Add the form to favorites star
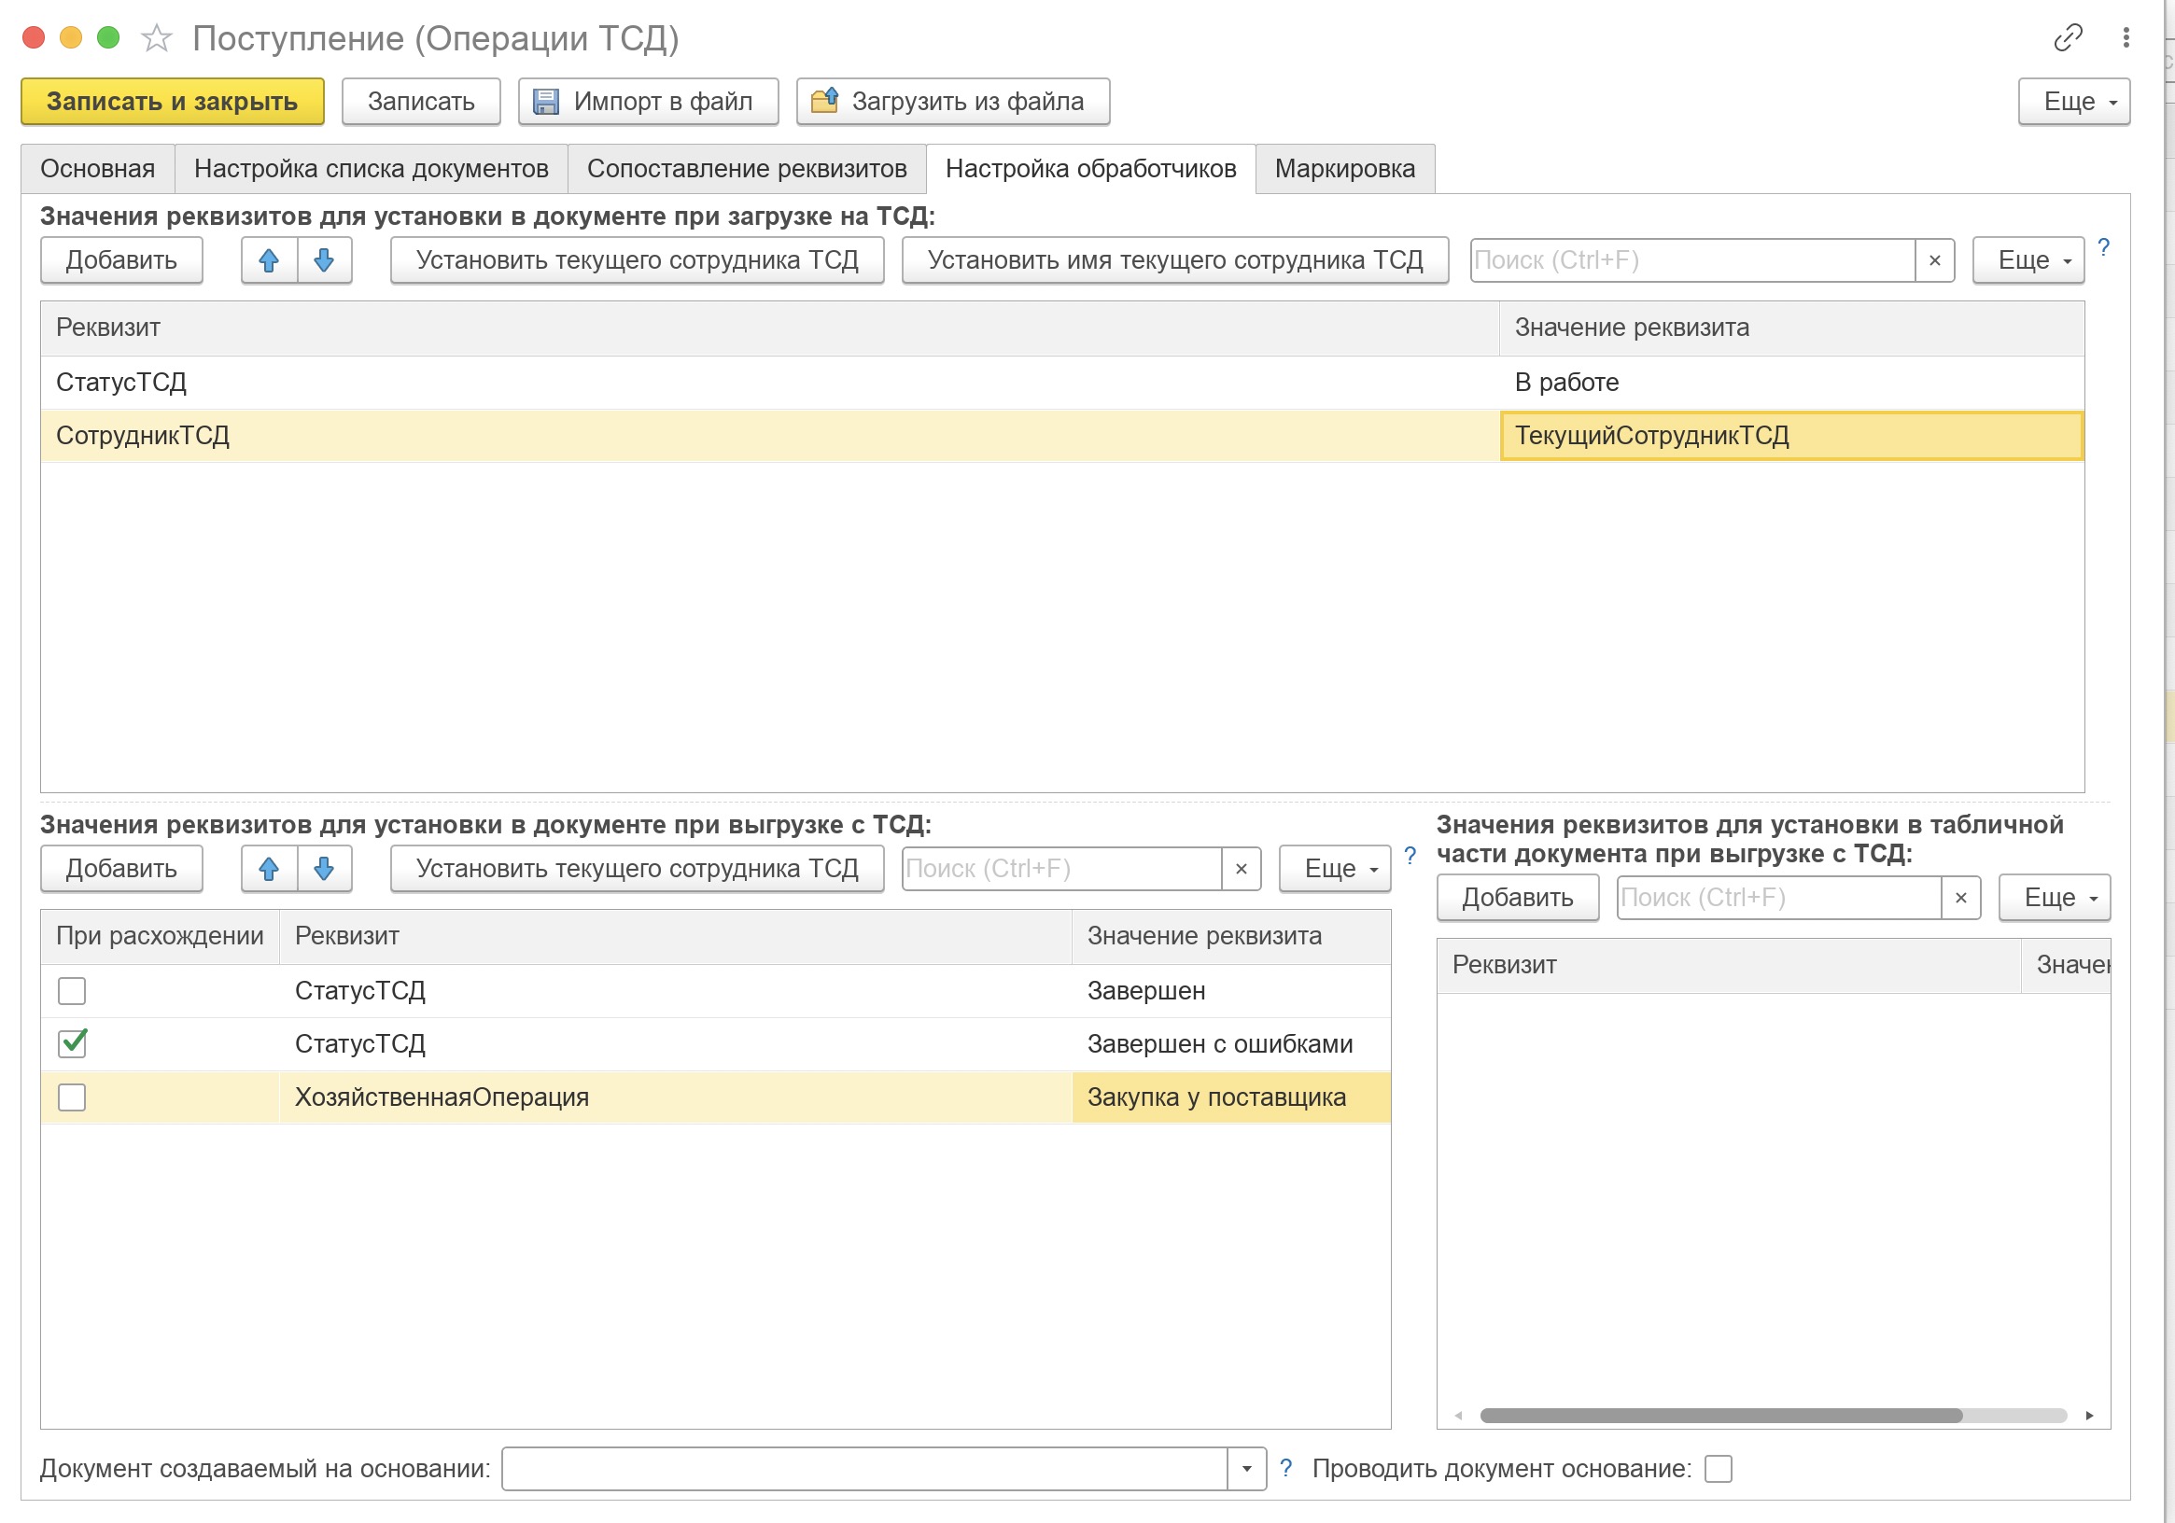 156,39
